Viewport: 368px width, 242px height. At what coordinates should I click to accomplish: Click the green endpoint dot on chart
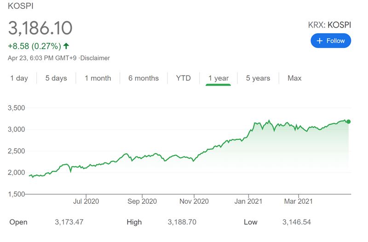pyautogui.click(x=349, y=121)
